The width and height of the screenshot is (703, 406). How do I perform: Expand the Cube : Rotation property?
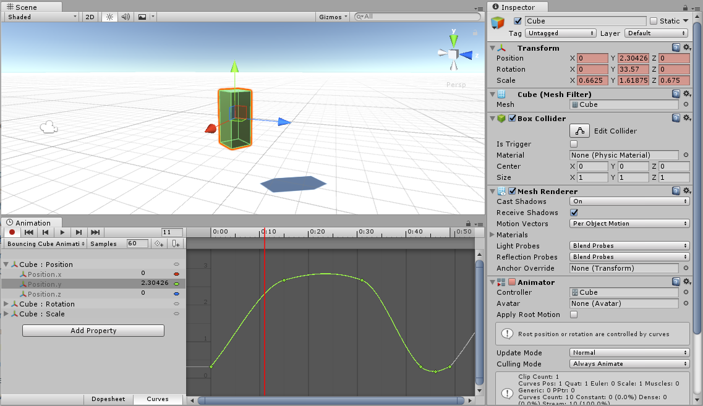coord(7,304)
